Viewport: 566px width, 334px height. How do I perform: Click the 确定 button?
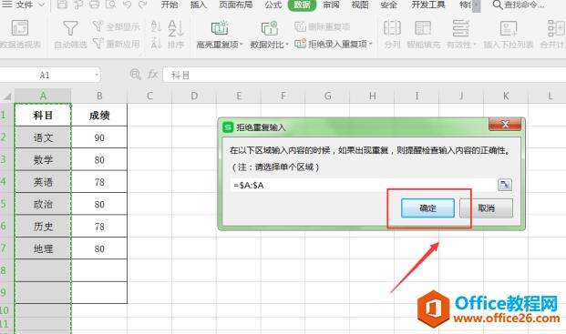(x=427, y=207)
